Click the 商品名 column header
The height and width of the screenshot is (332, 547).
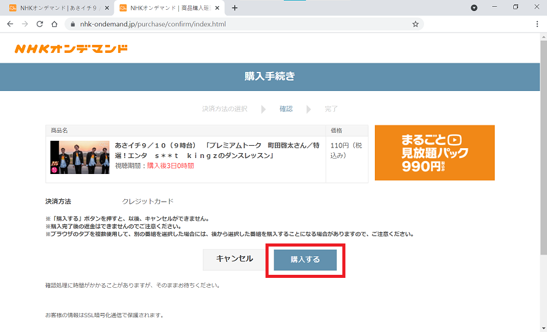pyautogui.click(x=59, y=130)
